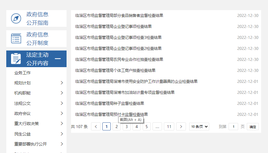Go to previous page with left arrow
The height and width of the screenshot is (153, 268).
96,127
